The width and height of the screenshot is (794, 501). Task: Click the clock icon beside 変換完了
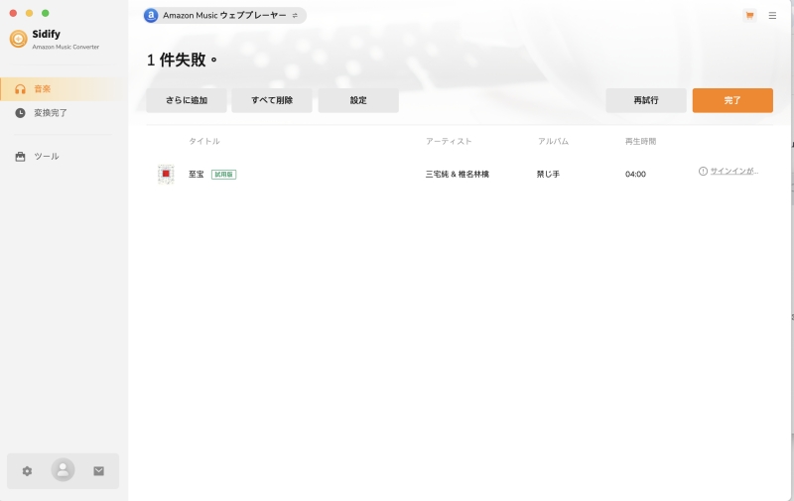(20, 113)
